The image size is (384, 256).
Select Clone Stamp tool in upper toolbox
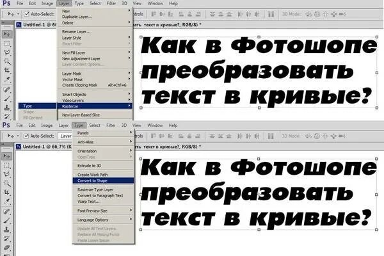pyautogui.click(x=7, y=108)
